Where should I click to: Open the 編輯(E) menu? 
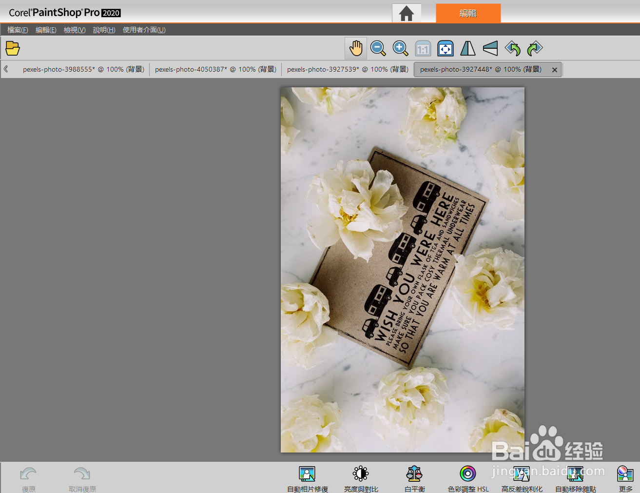46,30
